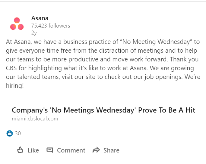Viewport: 206px width, 164px height.
Task: Click the Asana company logo
Action: (x=17, y=24)
